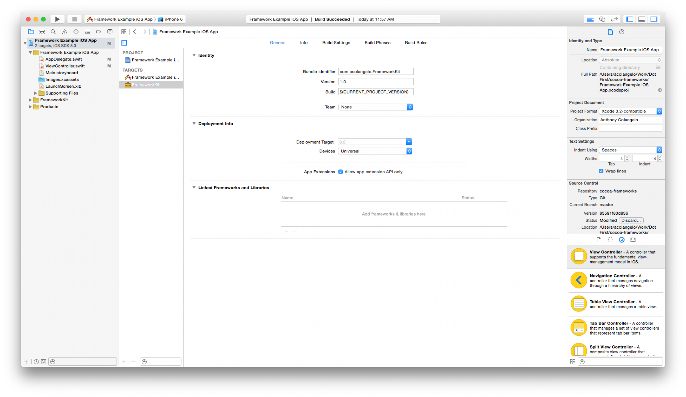686x397 pixels.
Task: Switch to the Build Phases tab
Action: [x=378, y=43]
